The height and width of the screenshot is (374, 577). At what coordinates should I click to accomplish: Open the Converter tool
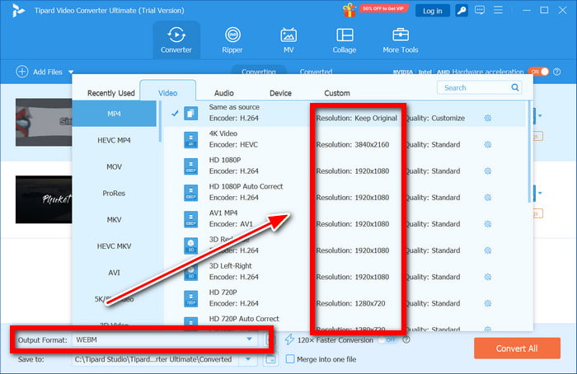click(176, 40)
